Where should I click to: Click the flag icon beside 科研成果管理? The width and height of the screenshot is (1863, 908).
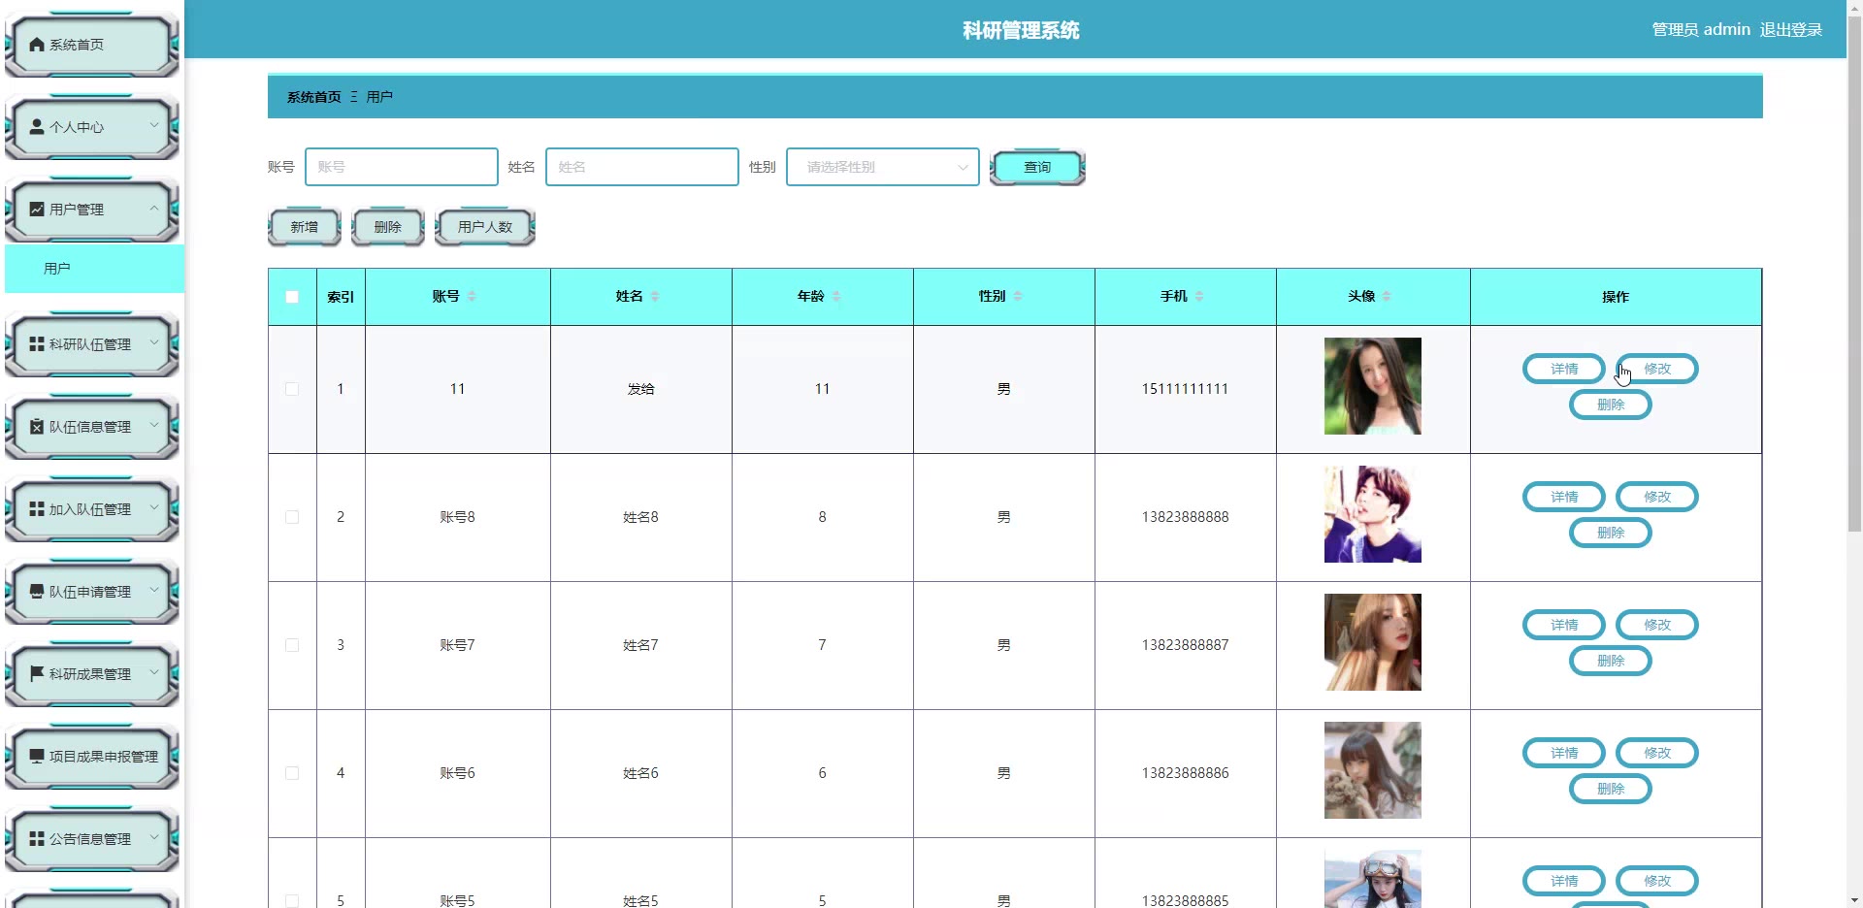(x=37, y=674)
